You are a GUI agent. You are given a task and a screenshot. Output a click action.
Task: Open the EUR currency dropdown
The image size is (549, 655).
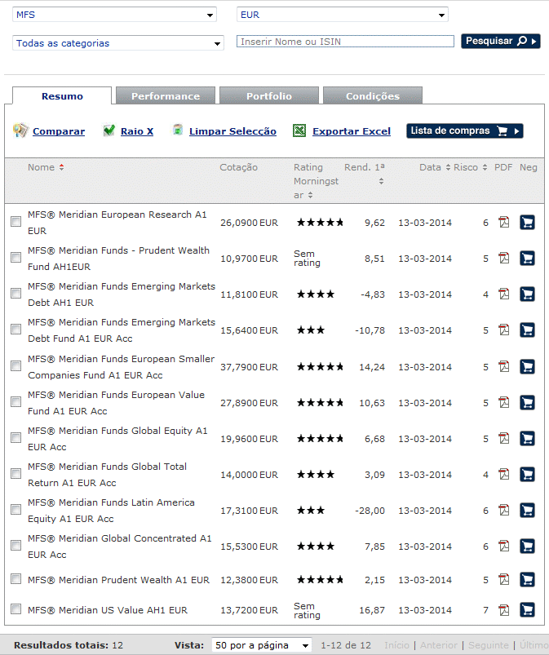342,15
